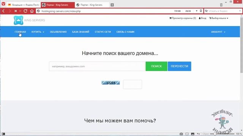The height and width of the screenshot is (136, 243).
Task: Click the captcha image
Action: pos(110,83)
